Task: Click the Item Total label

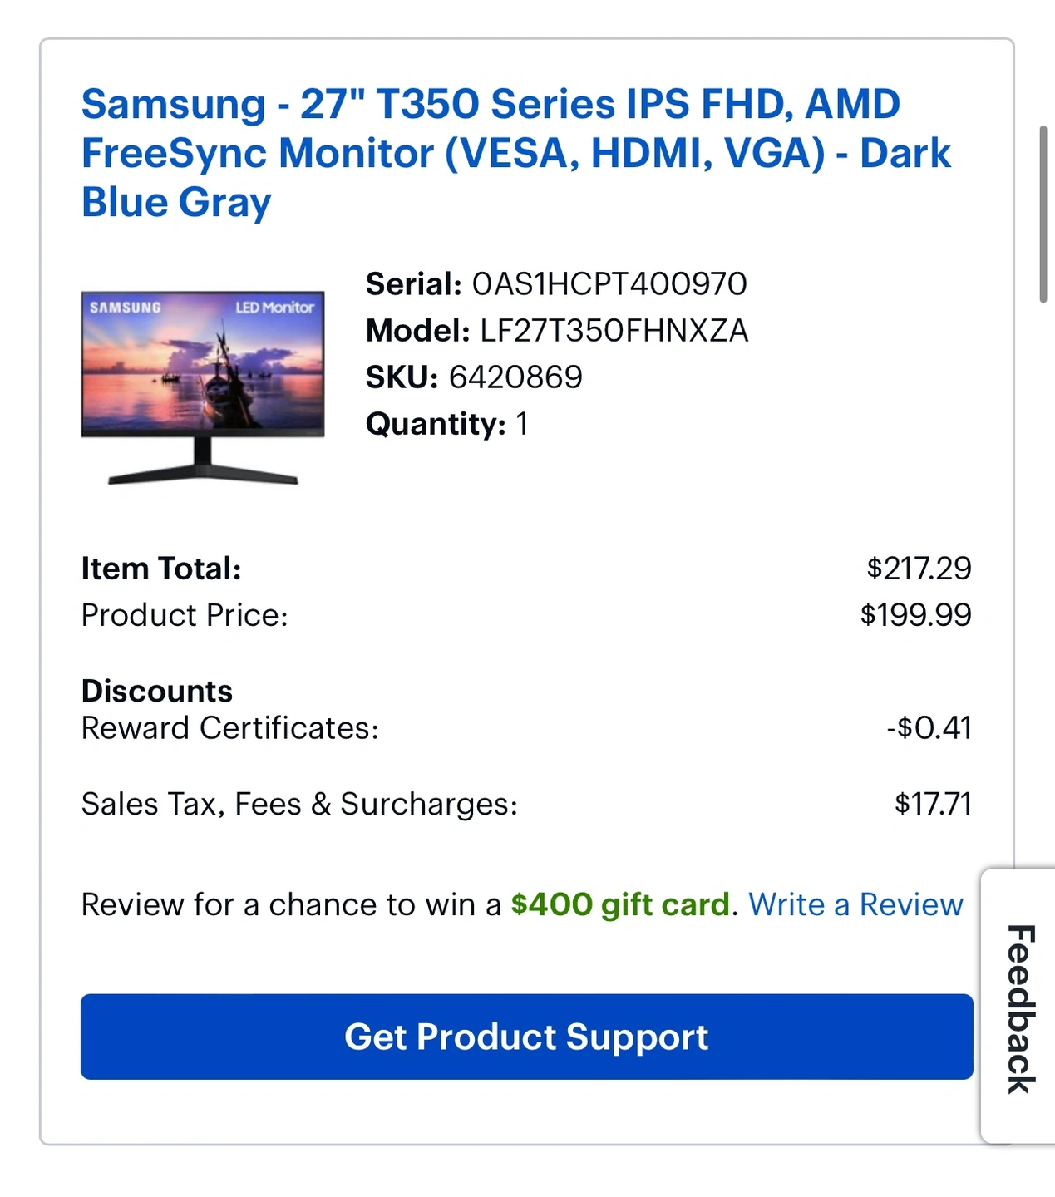Action: coord(161,569)
